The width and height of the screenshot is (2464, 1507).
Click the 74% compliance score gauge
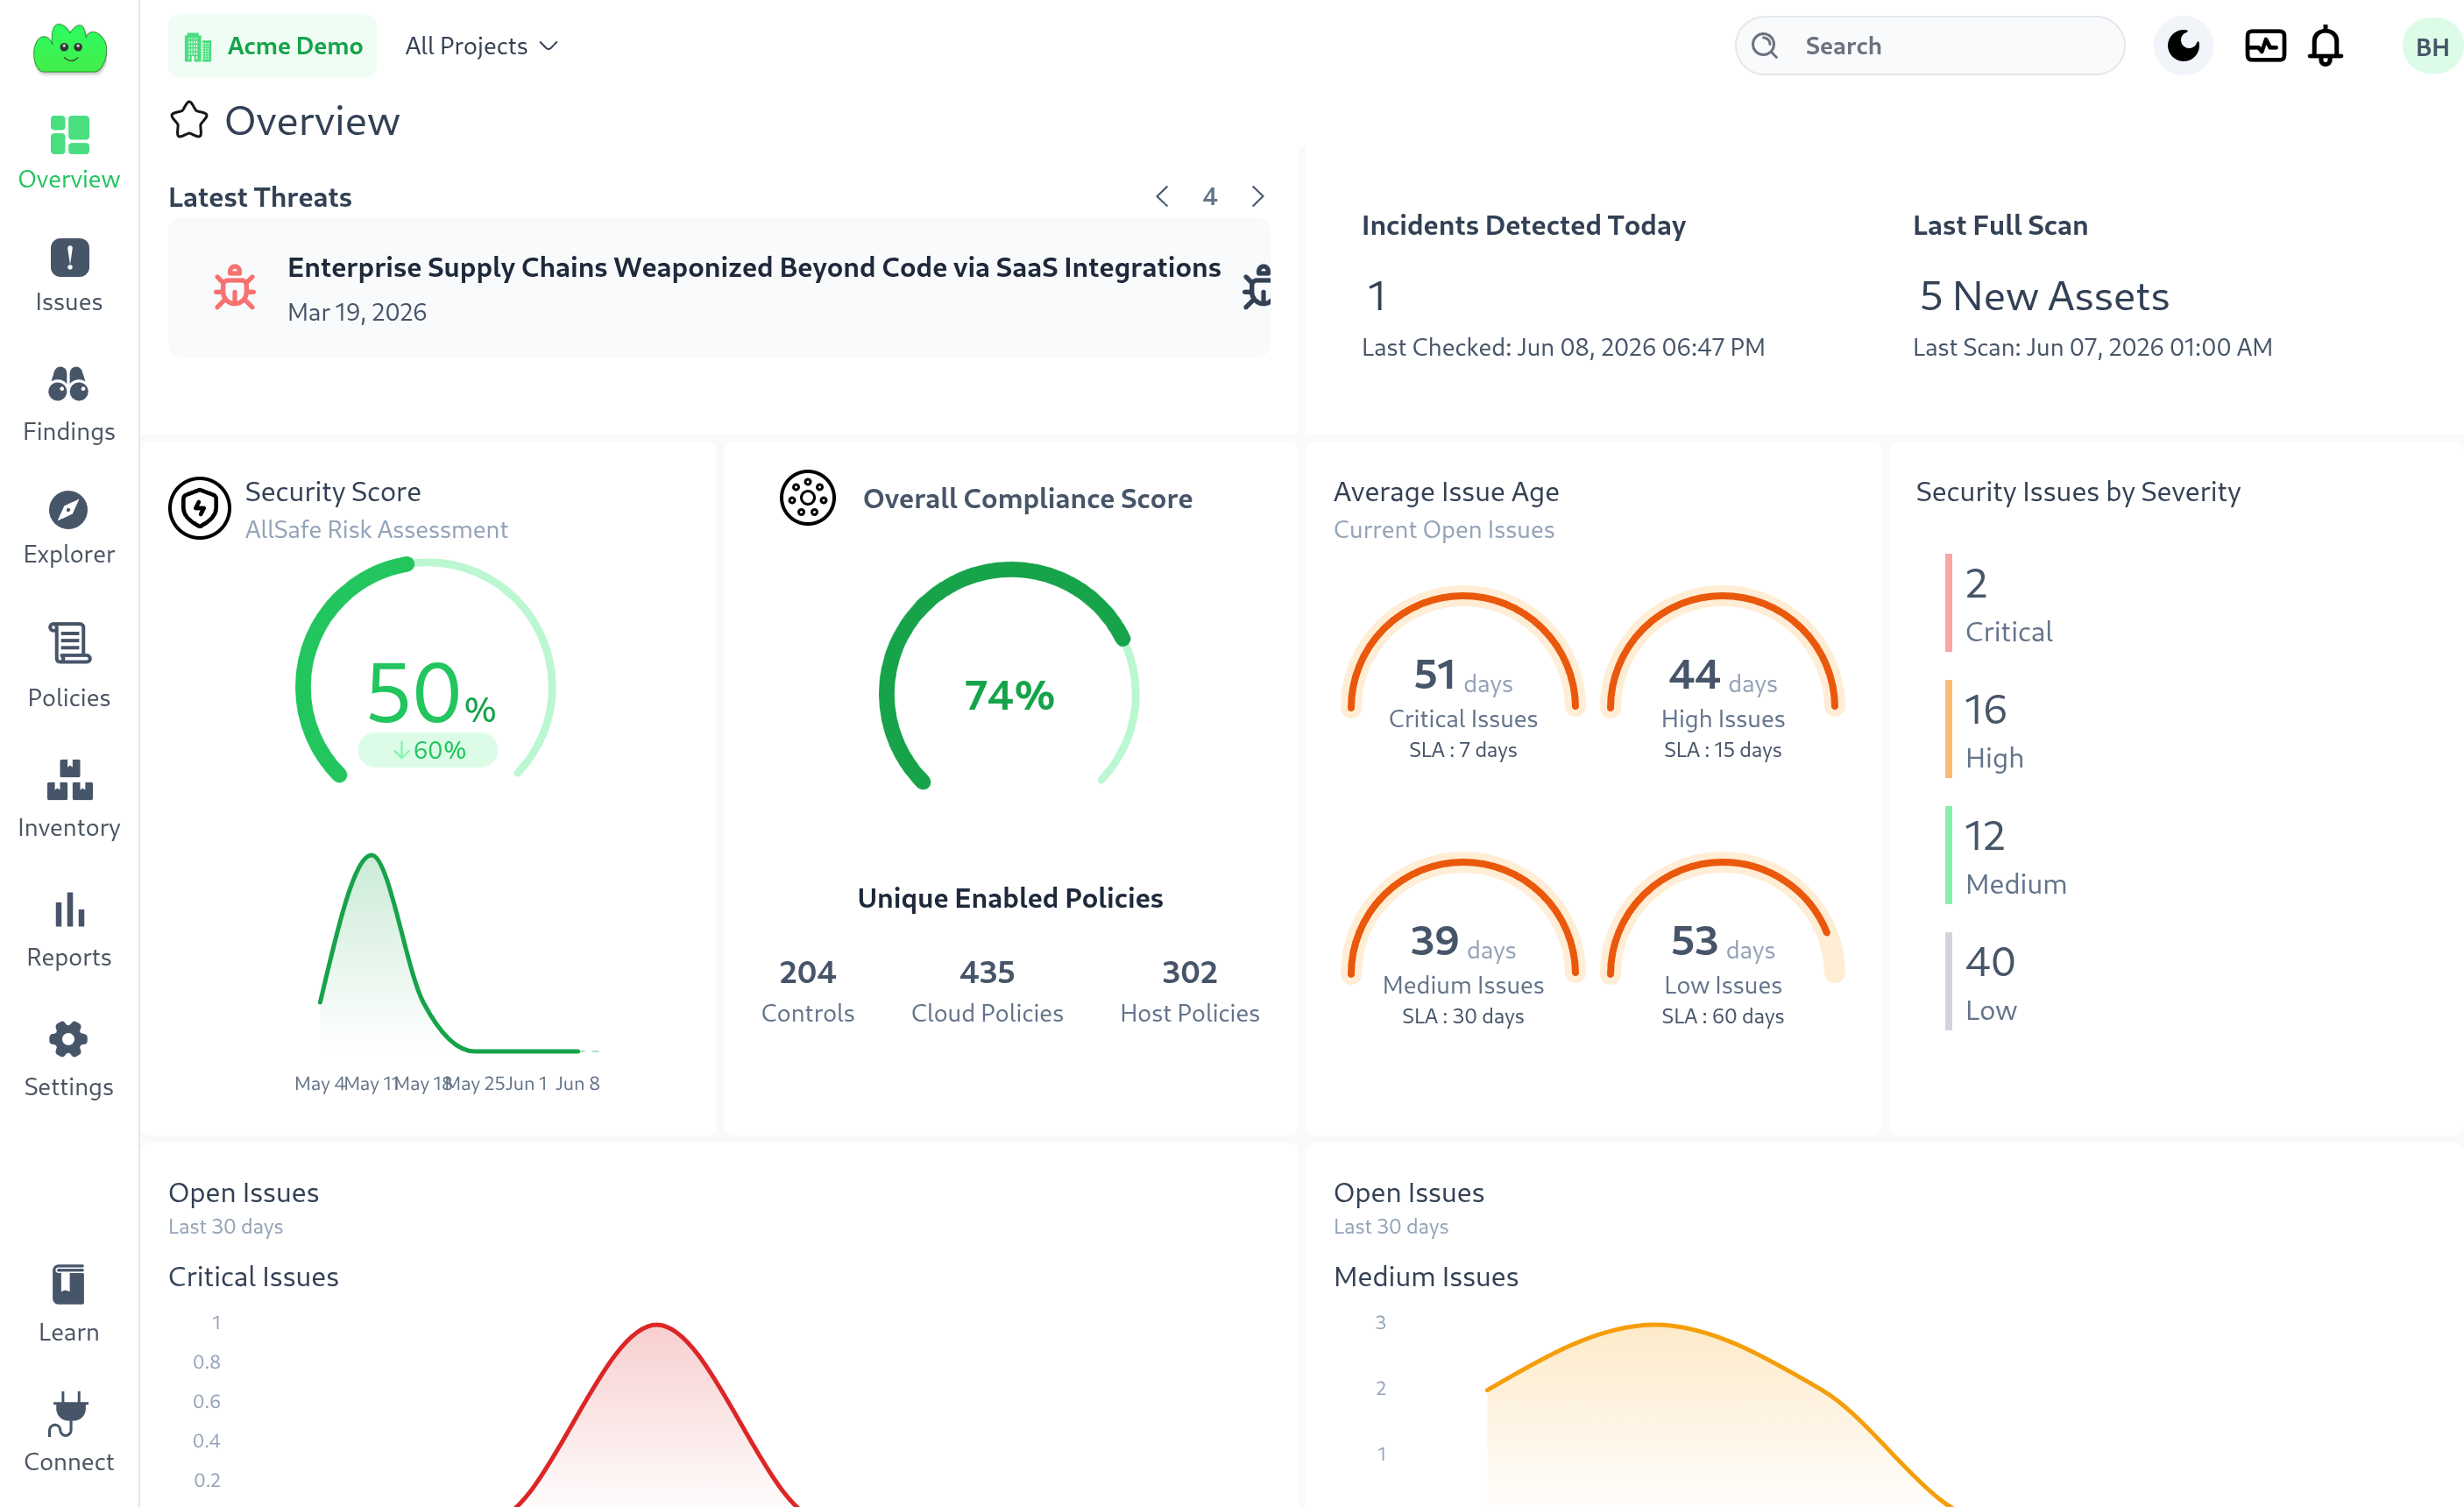(1009, 677)
